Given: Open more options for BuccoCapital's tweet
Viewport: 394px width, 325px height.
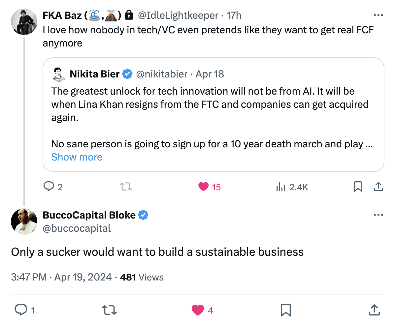Looking at the screenshot, I should click(x=378, y=215).
